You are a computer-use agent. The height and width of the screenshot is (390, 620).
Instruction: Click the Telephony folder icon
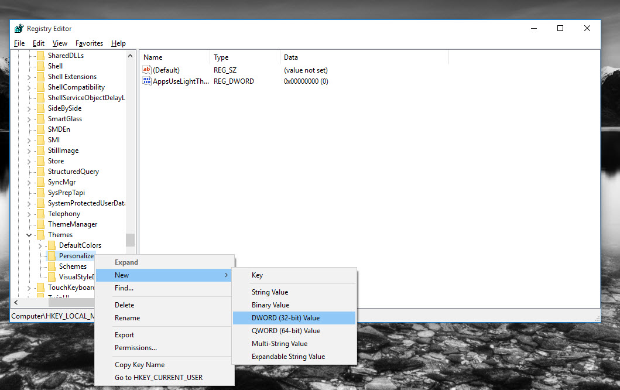pyautogui.click(x=41, y=214)
